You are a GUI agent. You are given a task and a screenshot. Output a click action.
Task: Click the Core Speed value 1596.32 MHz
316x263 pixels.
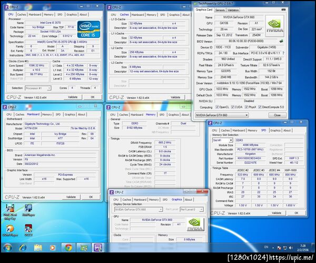coord(36,65)
